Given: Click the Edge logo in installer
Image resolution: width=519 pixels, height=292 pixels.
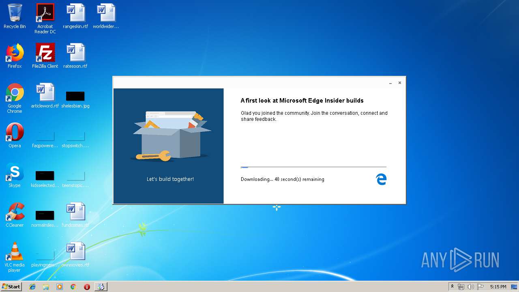Looking at the screenshot, I should point(381,179).
